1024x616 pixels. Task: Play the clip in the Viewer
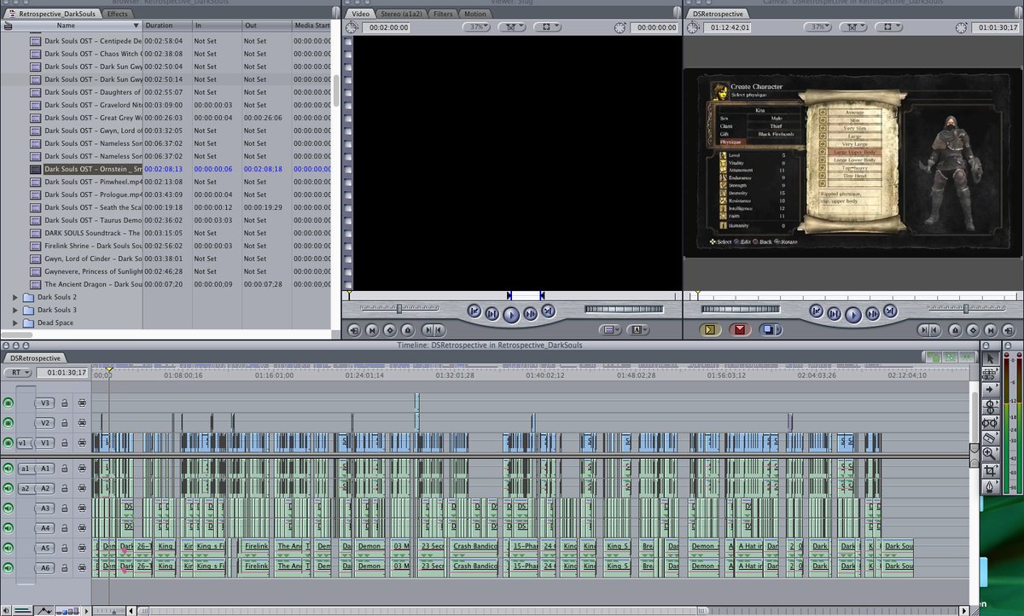pyautogui.click(x=510, y=314)
